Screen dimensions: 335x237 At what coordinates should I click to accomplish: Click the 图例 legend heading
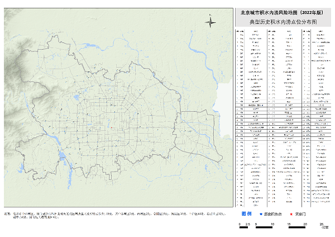pyautogui.click(x=246, y=214)
